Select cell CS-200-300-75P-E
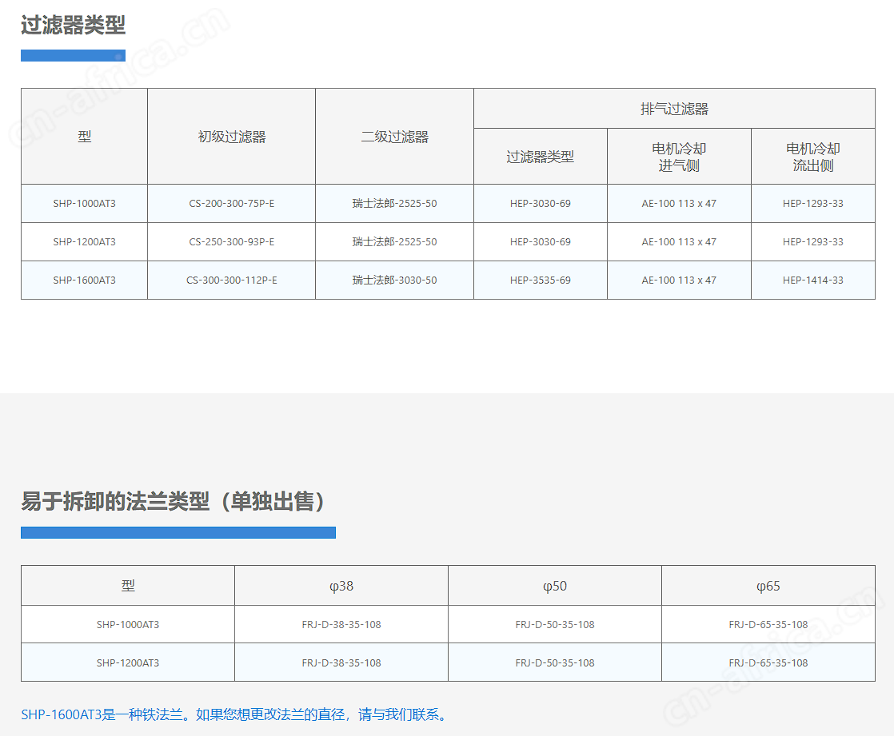 tap(231, 203)
